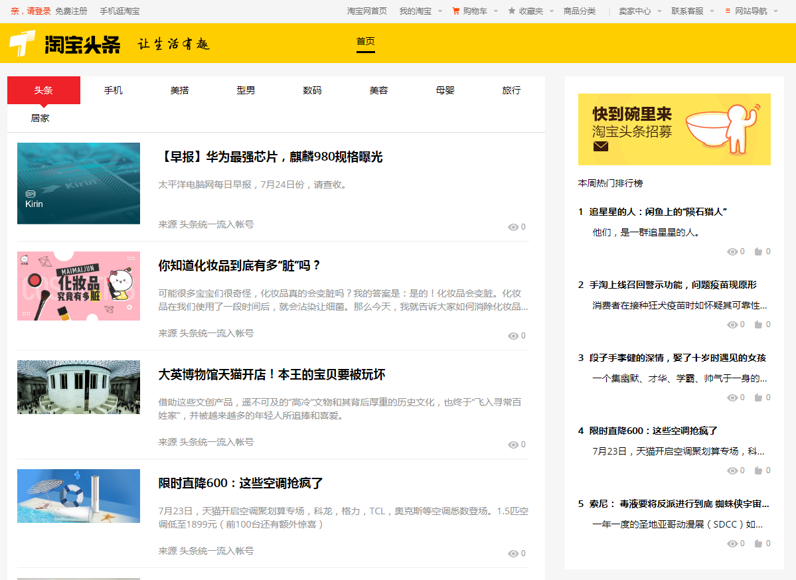Image resolution: width=796 pixels, height=580 pixels.
Task: Click the thumbs-up icon on rank 1 article
Action: [758, 252]
